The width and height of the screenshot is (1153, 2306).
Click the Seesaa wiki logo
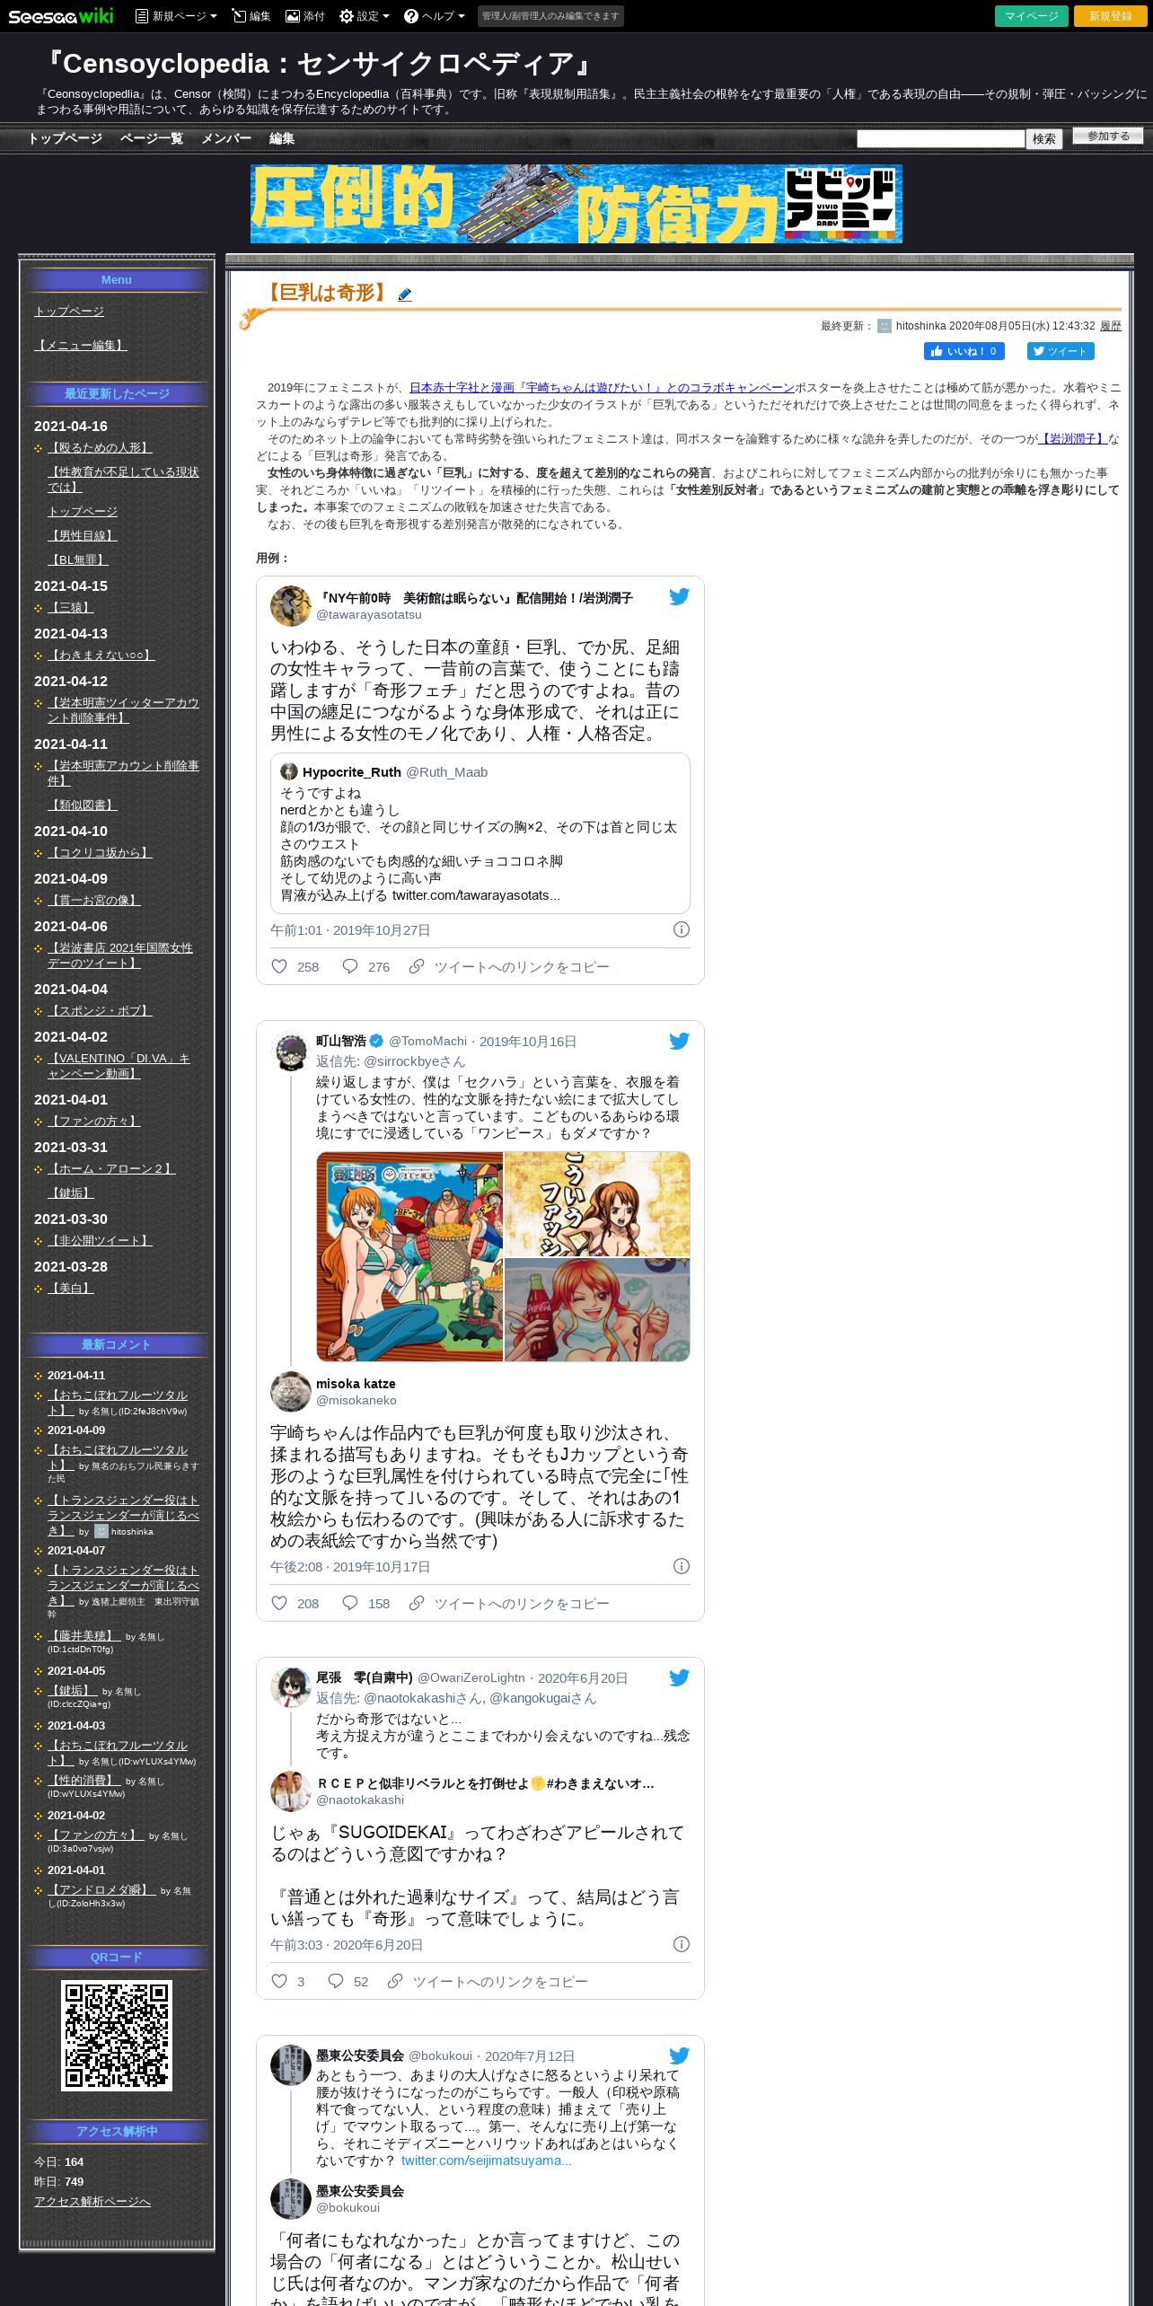61,16
